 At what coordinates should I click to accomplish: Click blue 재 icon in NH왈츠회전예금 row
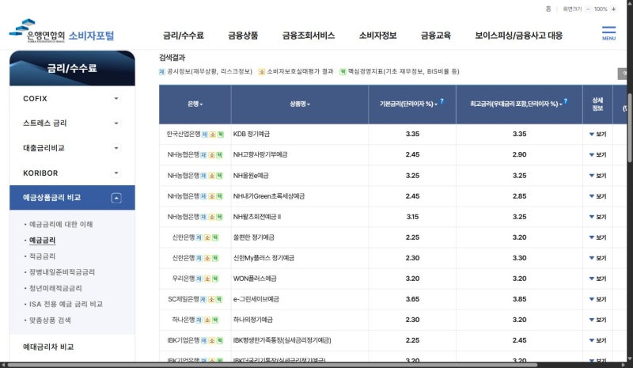[x=203, y=217]
